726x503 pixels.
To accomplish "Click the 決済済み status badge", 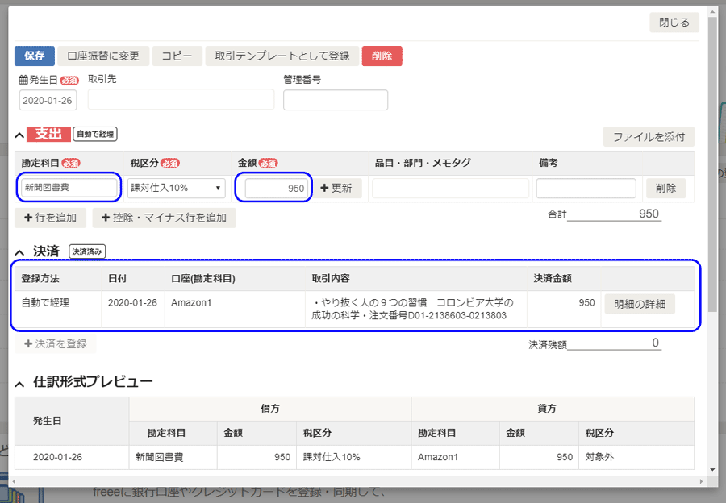I will [x=89, y=251].
